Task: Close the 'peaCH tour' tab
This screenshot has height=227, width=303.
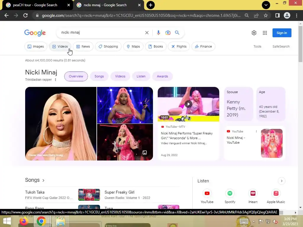Action: tap(69, 5)
